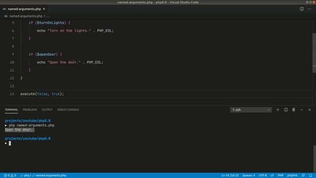Click the first projects/youtube/php8.0 path in terminal

coord(28,121)
